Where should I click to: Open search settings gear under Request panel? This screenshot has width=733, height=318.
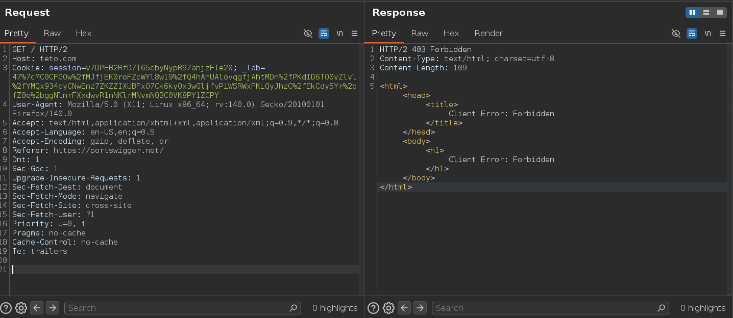[x=21, y=308]
